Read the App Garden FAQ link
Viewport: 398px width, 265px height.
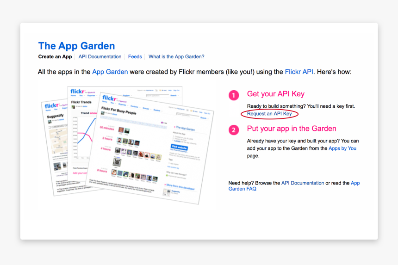pyautogui.click(x=294, y=186)
